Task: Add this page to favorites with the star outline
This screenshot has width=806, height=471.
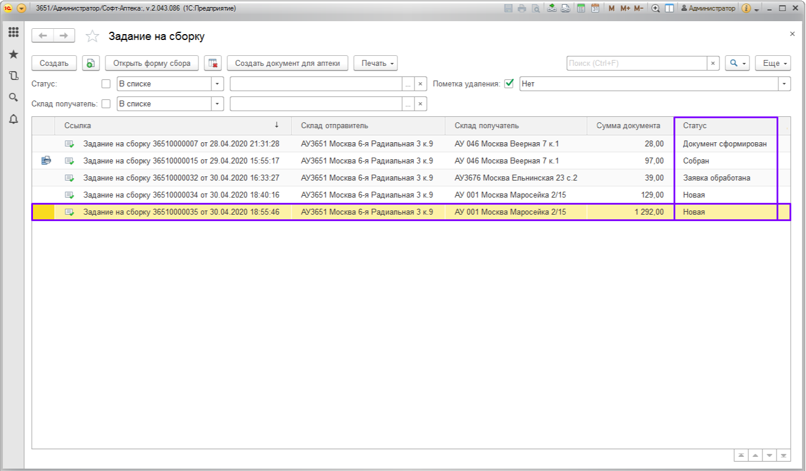Action: tap(92, 36)
